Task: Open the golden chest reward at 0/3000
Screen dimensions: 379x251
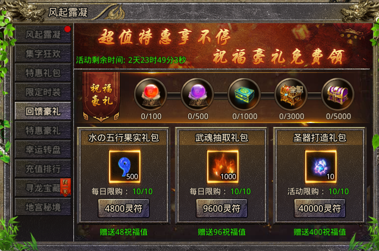Action: pyautogui.click(x=291, y=94)
